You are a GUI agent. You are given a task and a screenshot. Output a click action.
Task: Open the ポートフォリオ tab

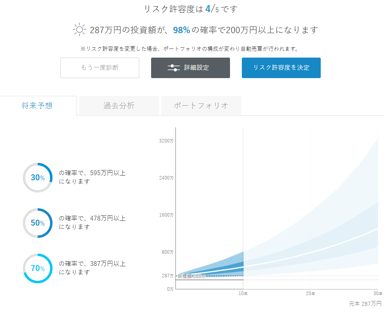point(201,106)
